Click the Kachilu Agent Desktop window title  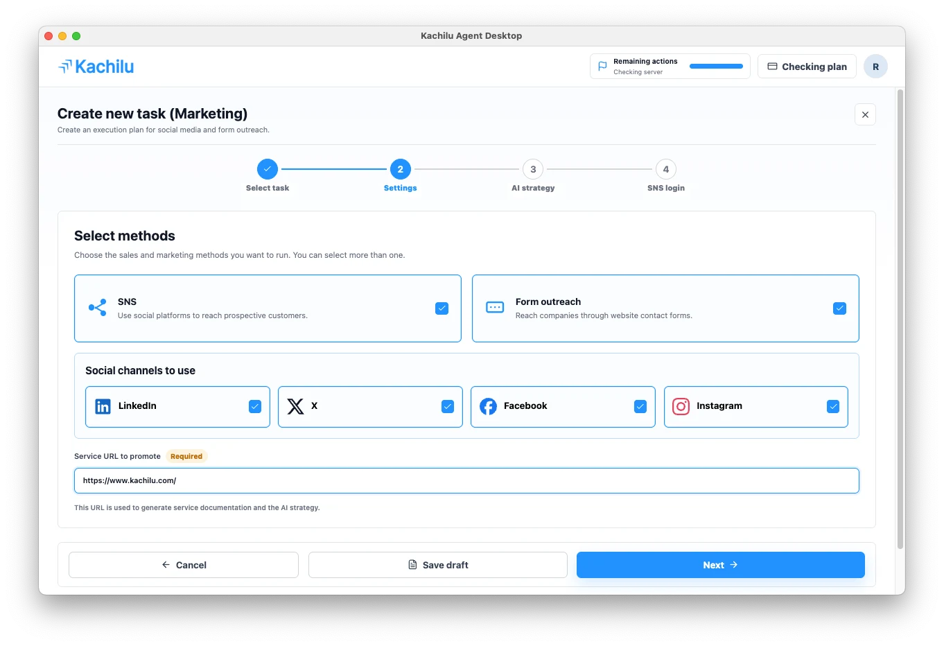(471, 36)
